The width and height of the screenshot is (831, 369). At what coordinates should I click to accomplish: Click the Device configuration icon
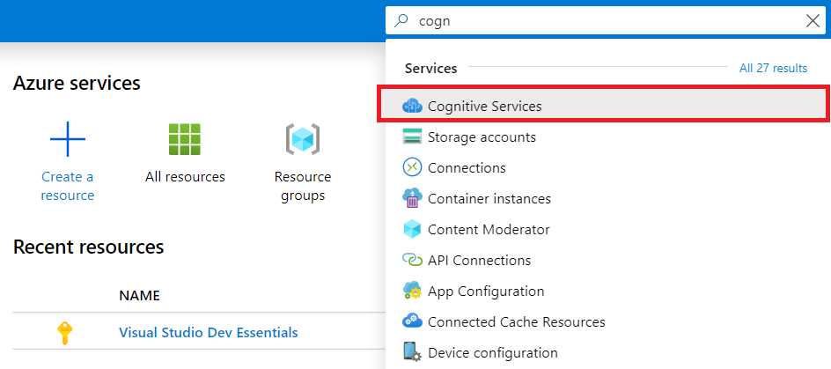pos(412,352)
